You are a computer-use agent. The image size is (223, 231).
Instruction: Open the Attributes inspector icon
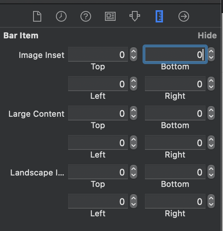(x=135, y=16)
